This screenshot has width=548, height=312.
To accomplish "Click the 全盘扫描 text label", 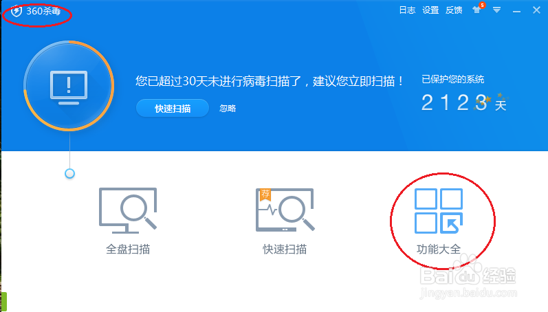I will click(x=128, y=249).
